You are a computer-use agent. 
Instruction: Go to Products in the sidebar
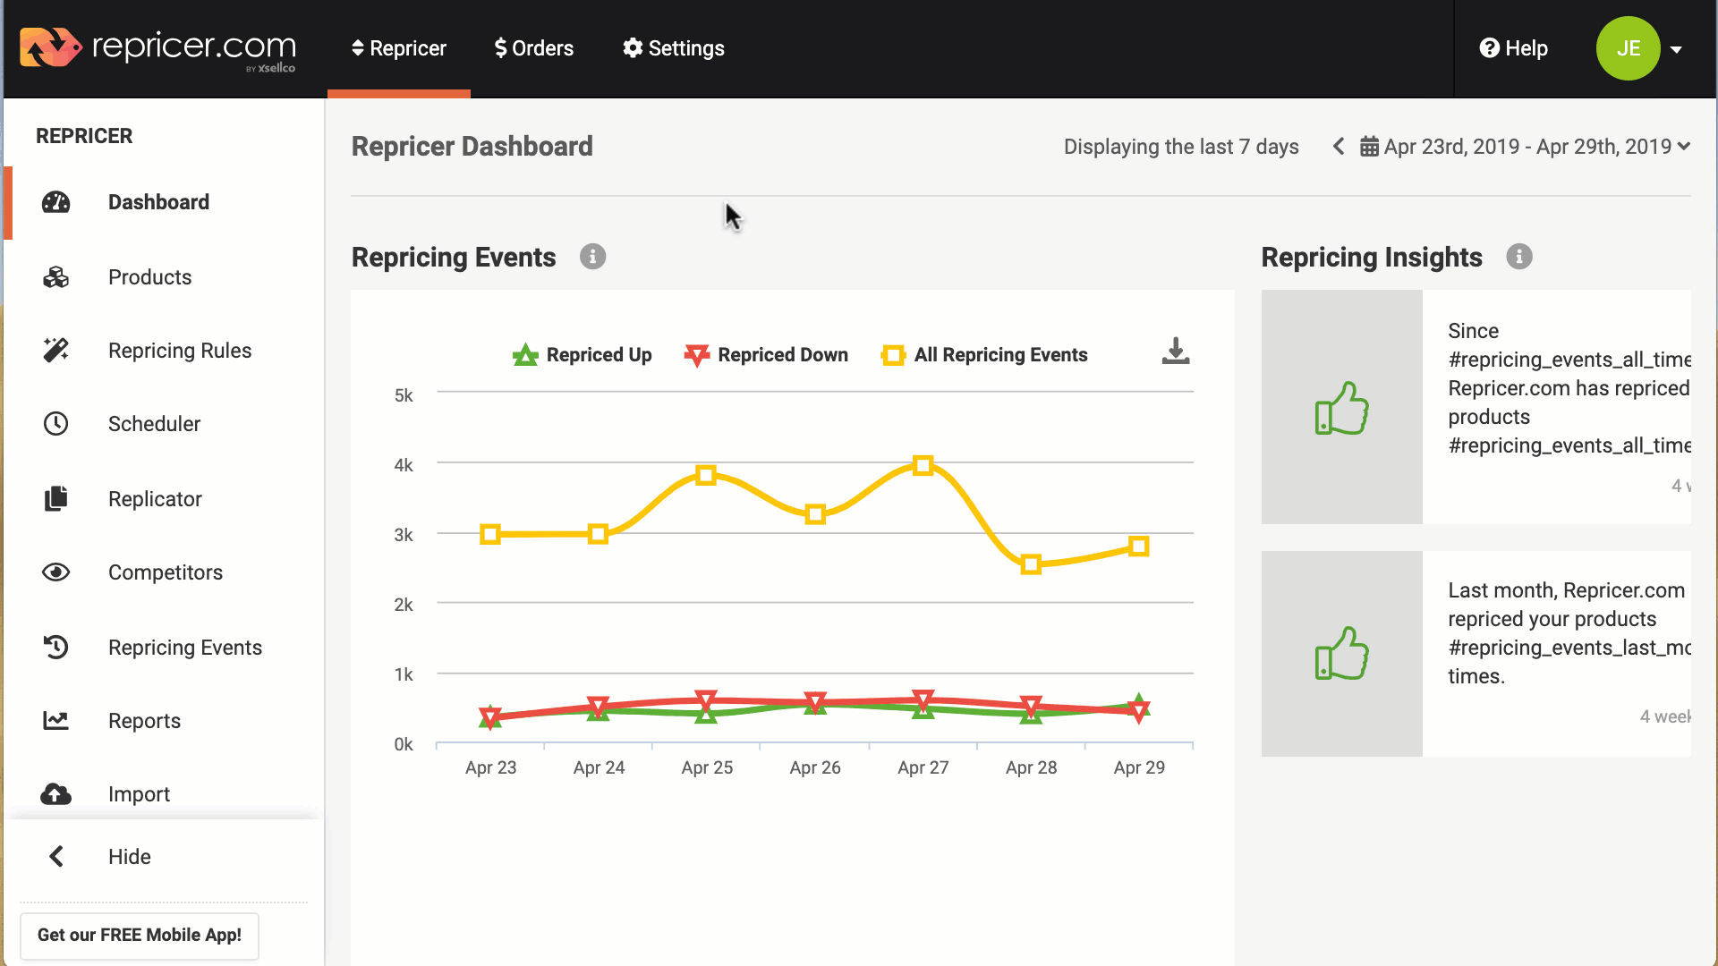pyautogui.click(x=149, y=277)
